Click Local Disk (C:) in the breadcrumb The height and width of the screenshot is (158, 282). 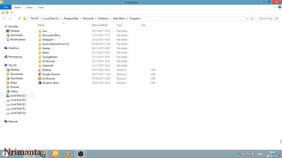click(51, 18)
